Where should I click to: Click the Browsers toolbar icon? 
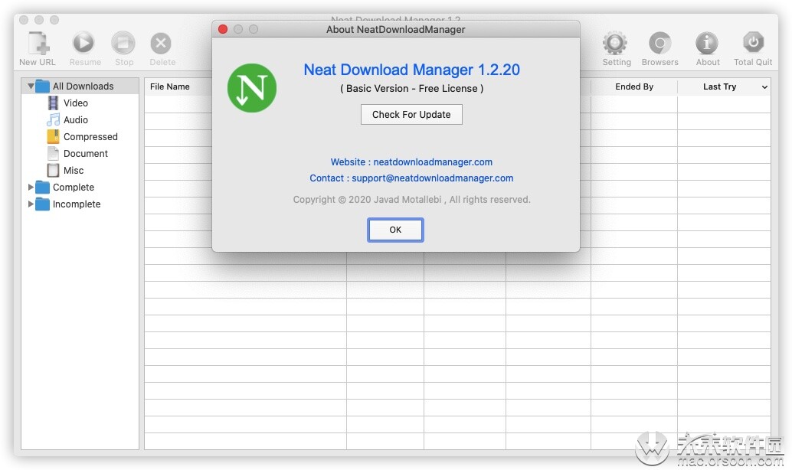tap(659, 44)
